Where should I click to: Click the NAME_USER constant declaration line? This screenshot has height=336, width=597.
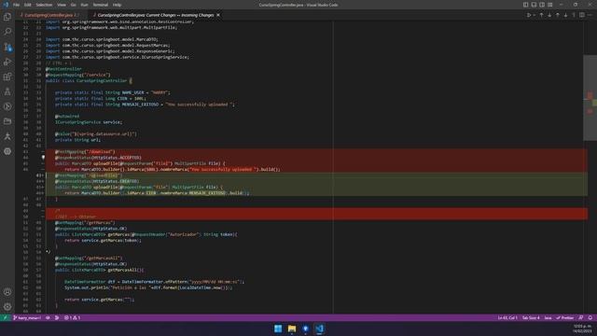112,92
